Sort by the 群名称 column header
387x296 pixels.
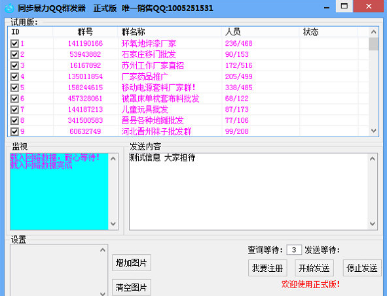pyautogui.click(x=170, y=32)
